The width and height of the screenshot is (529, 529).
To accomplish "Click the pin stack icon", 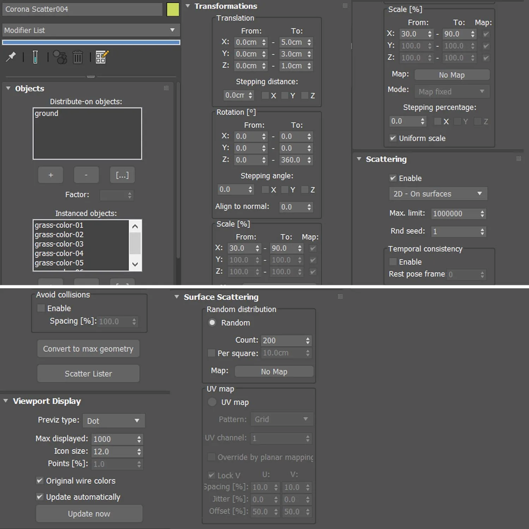I will coord(11,56).
